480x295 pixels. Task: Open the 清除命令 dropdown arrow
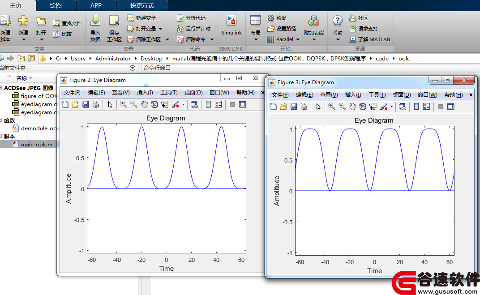pos(212,39)
